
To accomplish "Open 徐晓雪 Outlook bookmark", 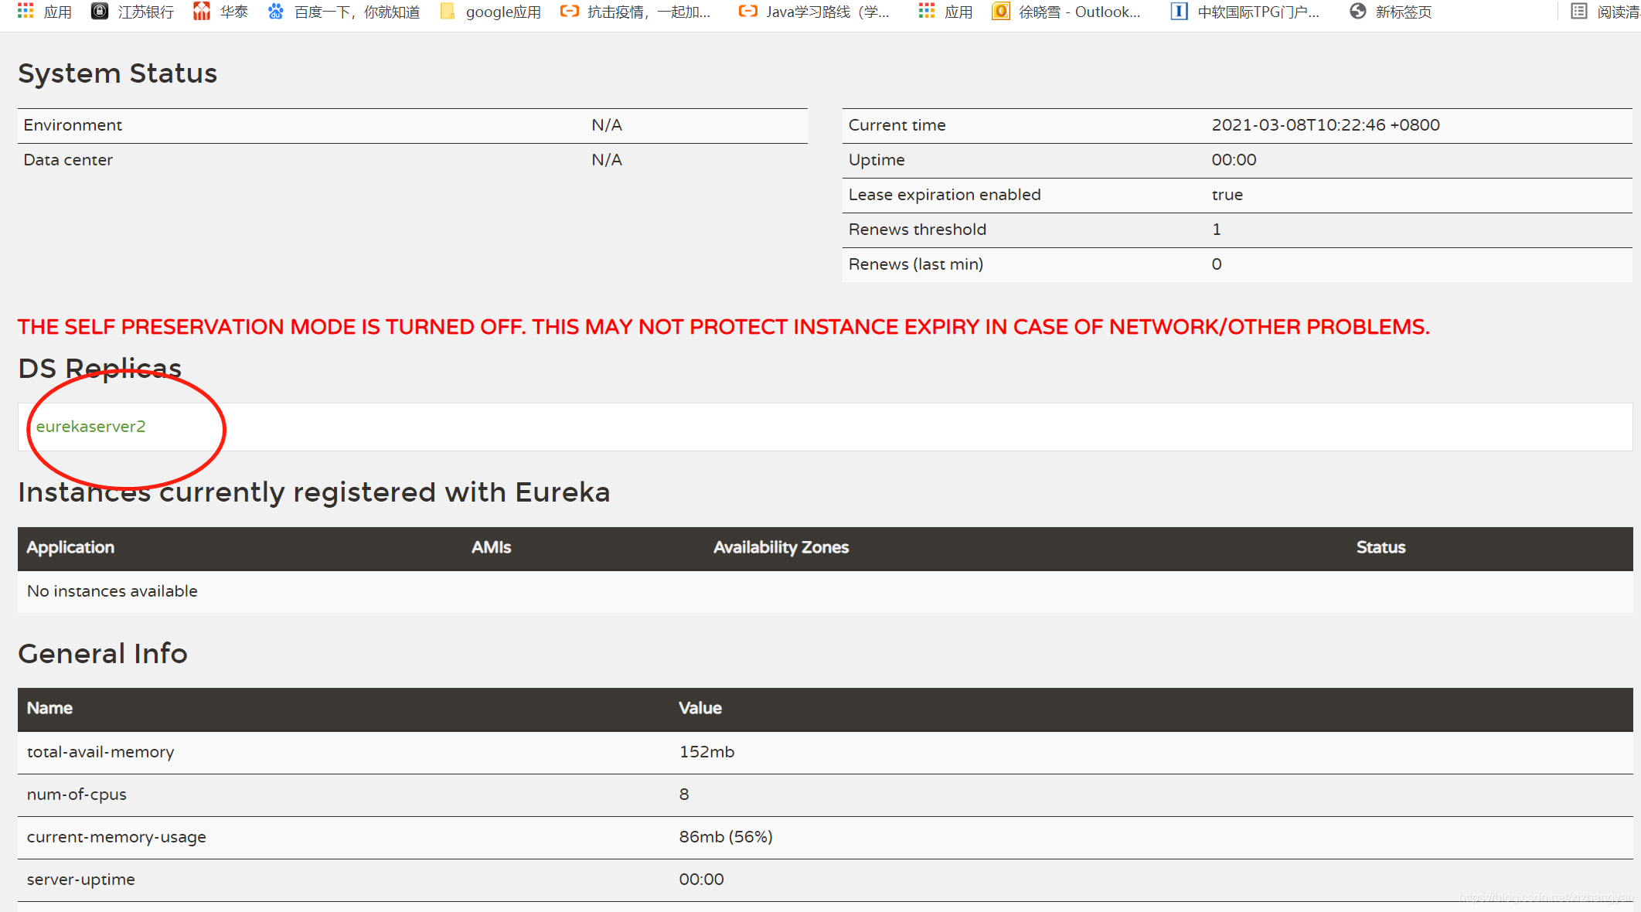I will (1078, 12).
